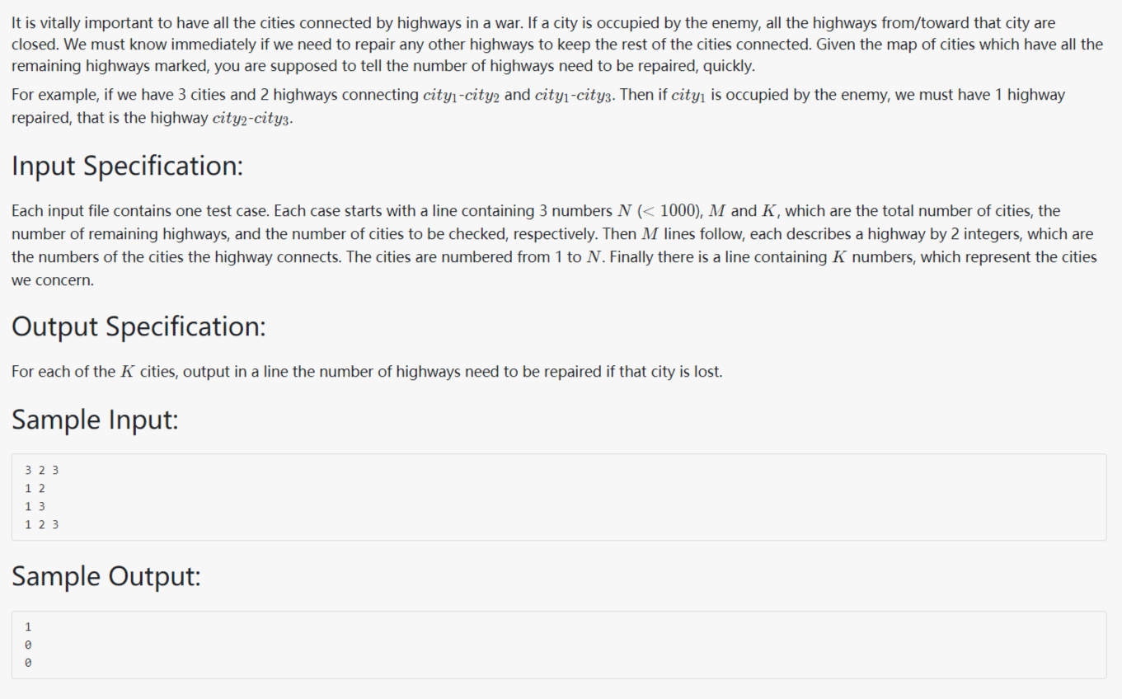Viewport: 1122px width, 699px height.
Task: Click the "Sample Input:" heading
Action: (x=95, y=420)
